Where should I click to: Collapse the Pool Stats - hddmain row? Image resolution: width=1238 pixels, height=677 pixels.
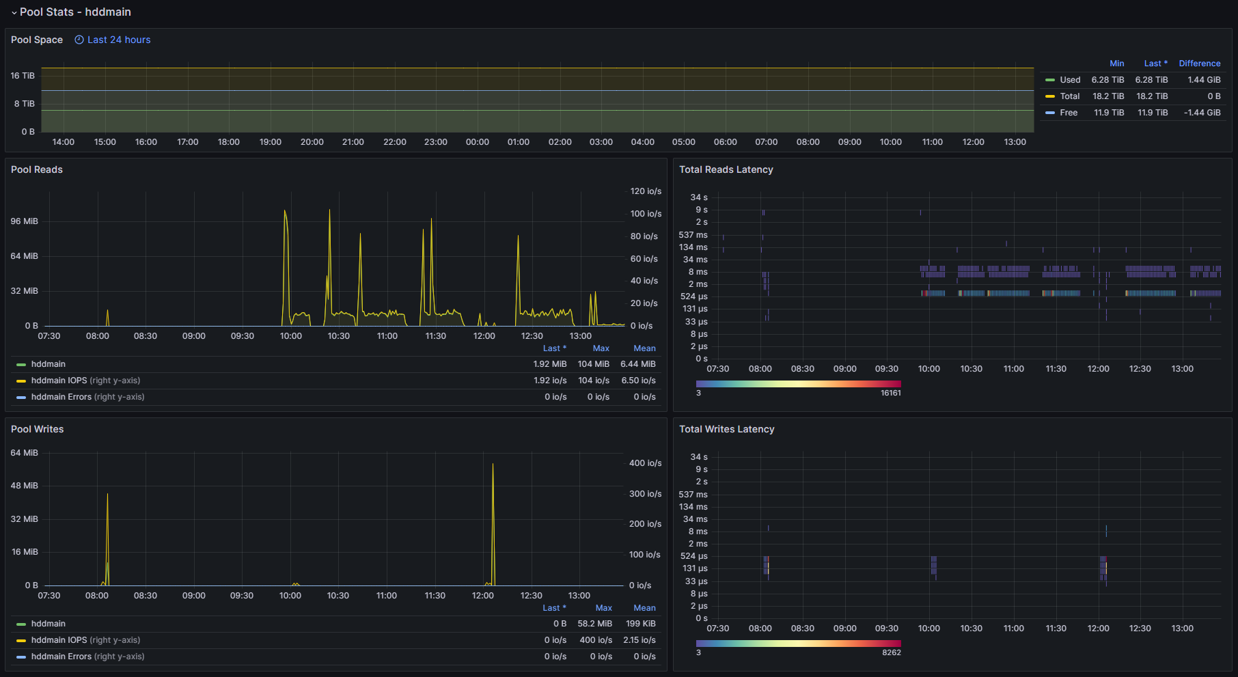(14, 12)
